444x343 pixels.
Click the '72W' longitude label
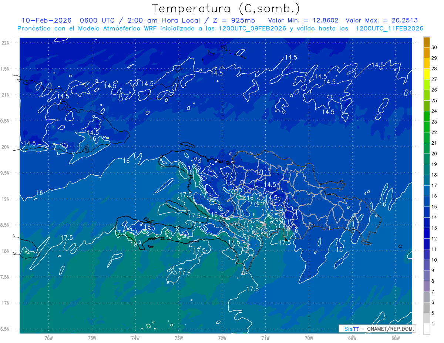tap(222, 338)
